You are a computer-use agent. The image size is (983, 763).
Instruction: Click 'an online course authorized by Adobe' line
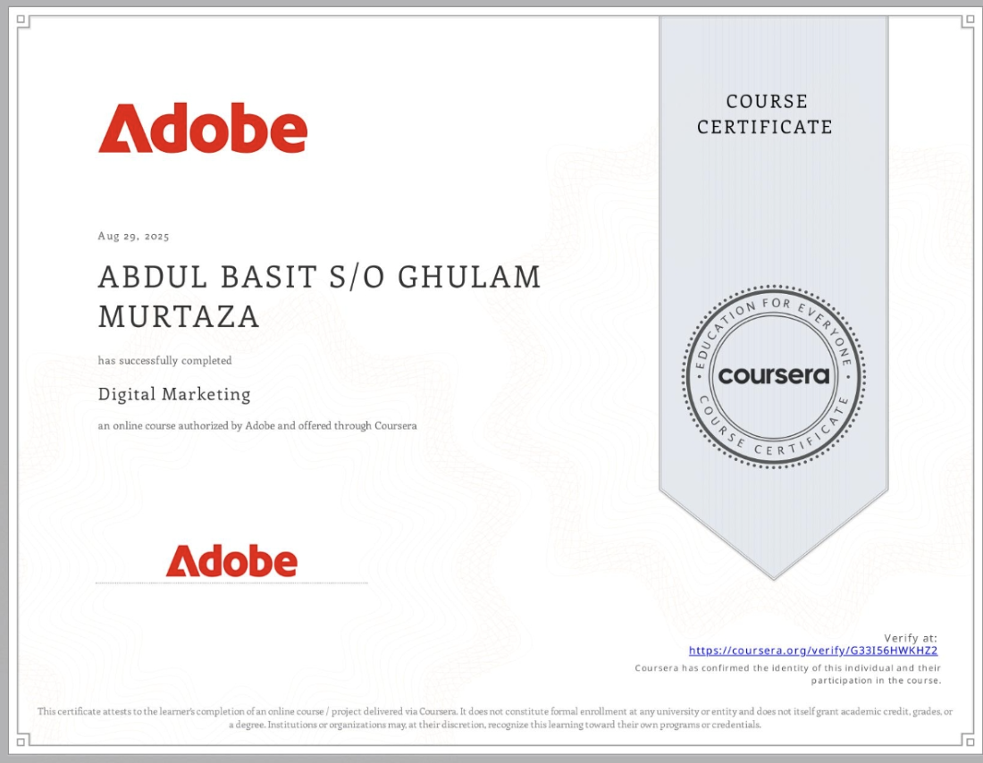257,425
